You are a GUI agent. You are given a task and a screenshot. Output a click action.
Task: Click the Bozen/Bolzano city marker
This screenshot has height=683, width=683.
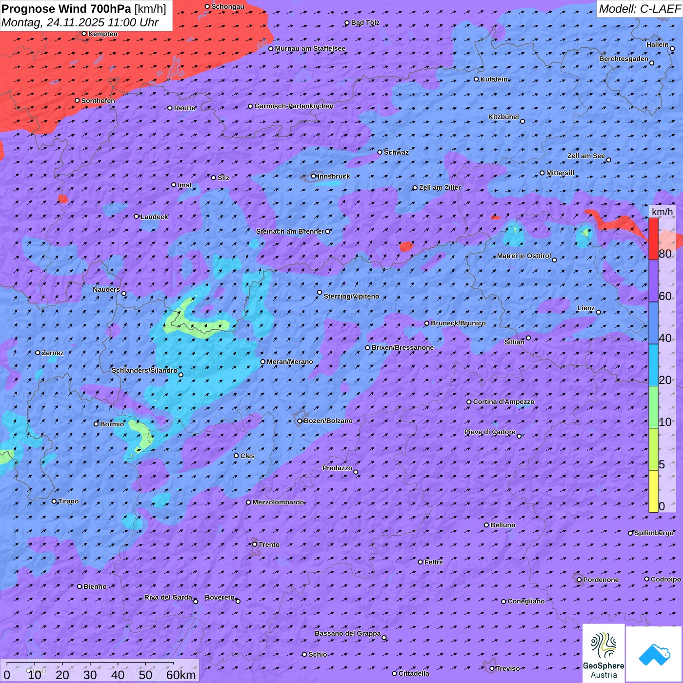(x=300, y=421)
